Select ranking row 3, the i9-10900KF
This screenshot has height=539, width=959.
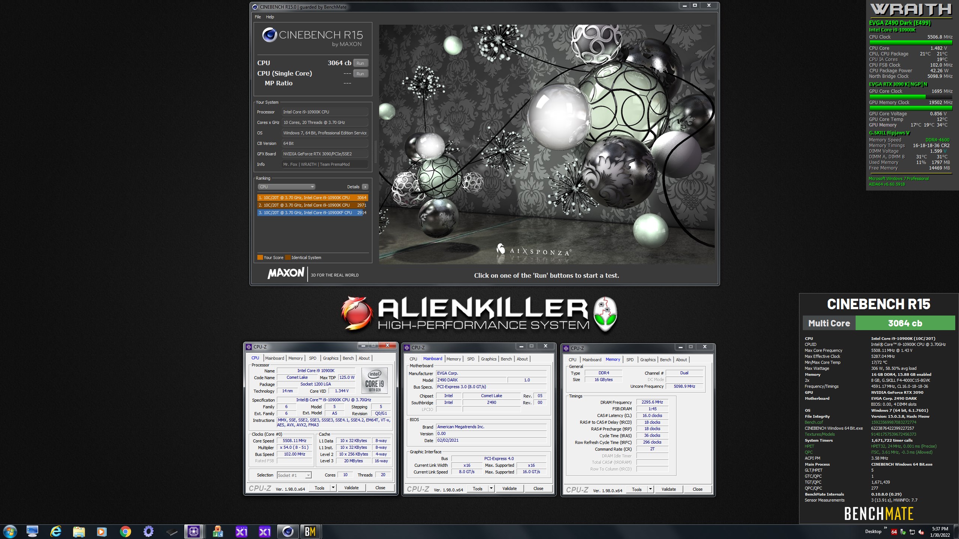pyautogui.click(x=312, y=213)
